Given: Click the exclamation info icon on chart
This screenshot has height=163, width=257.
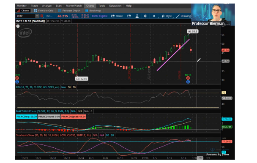Looking at the screenshot, I should click(x=18, y=26).
